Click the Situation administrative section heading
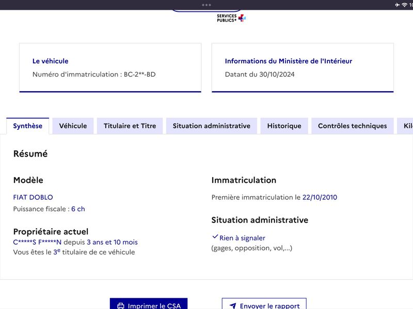413x309 pixels. pyautogui.click(x=260, y=220)
